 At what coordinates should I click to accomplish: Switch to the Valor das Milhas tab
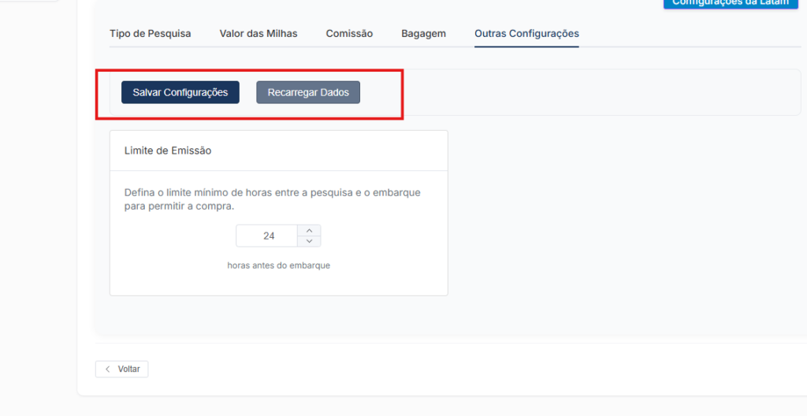point(258,33)
